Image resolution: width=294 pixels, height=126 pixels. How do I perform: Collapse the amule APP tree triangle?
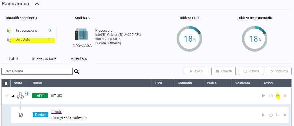coord(13,95)
